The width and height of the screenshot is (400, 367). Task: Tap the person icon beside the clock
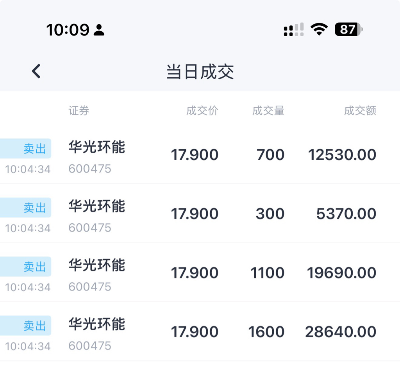click(x=99, y=30)
